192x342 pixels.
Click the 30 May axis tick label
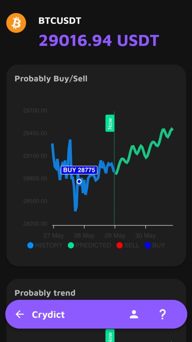tap(146, 236)
